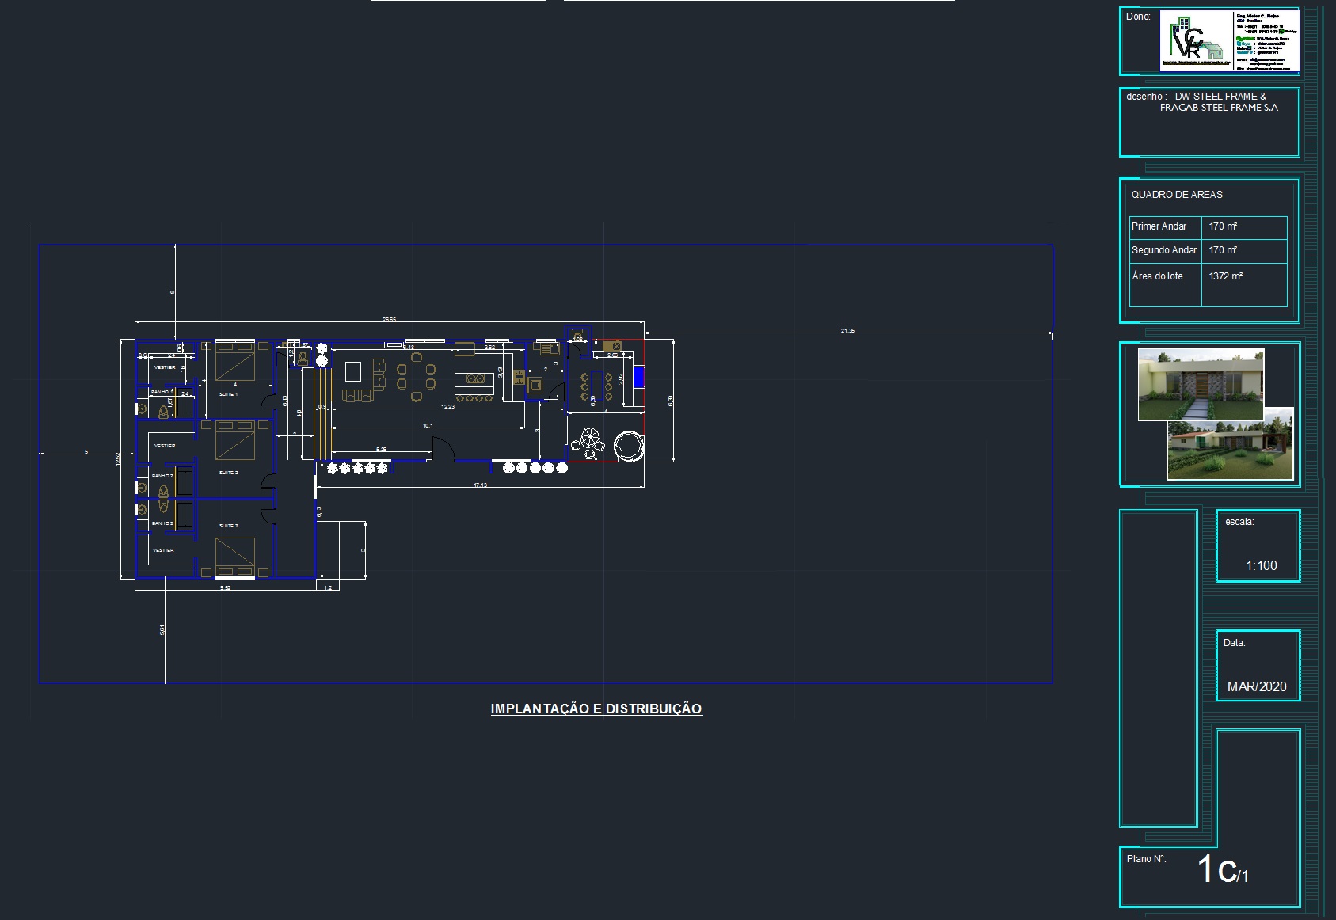Click the 1:100 scale value
Screen dimensions: 1336x920
click(x=1261, y=565)
